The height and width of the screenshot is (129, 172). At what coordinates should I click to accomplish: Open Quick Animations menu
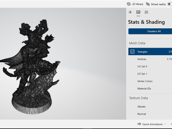(152, 124)
